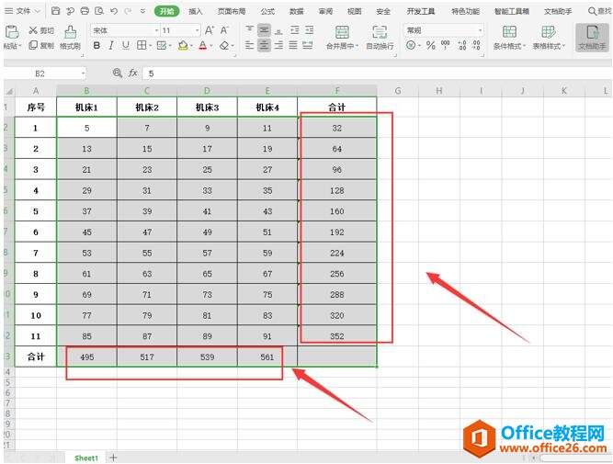Select cell B13 containing 495

(86, 356)
